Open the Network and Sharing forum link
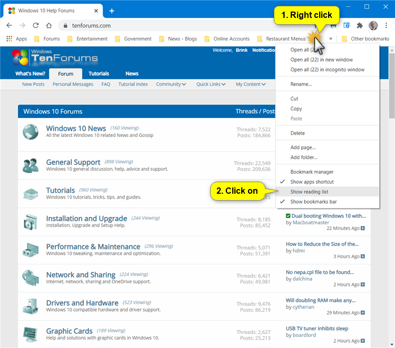This screenshot has width=395, height=348. [x=81, y=275]
